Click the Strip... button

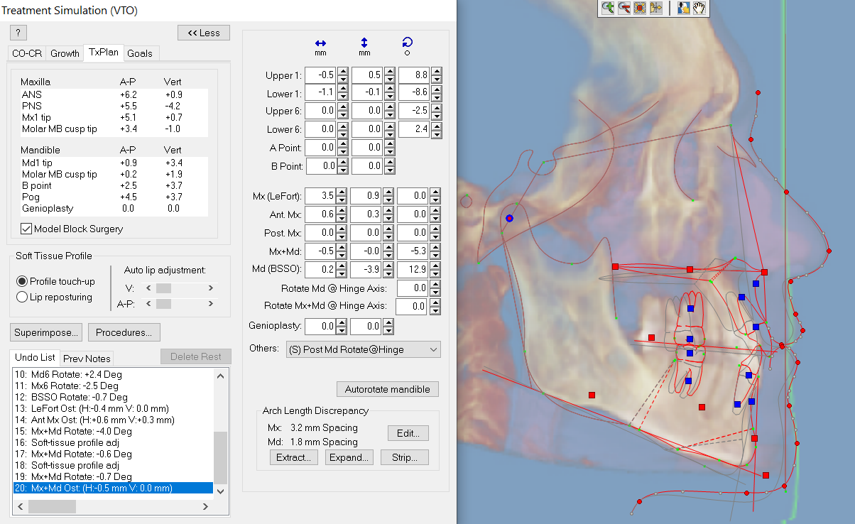[x=405, y=457]
